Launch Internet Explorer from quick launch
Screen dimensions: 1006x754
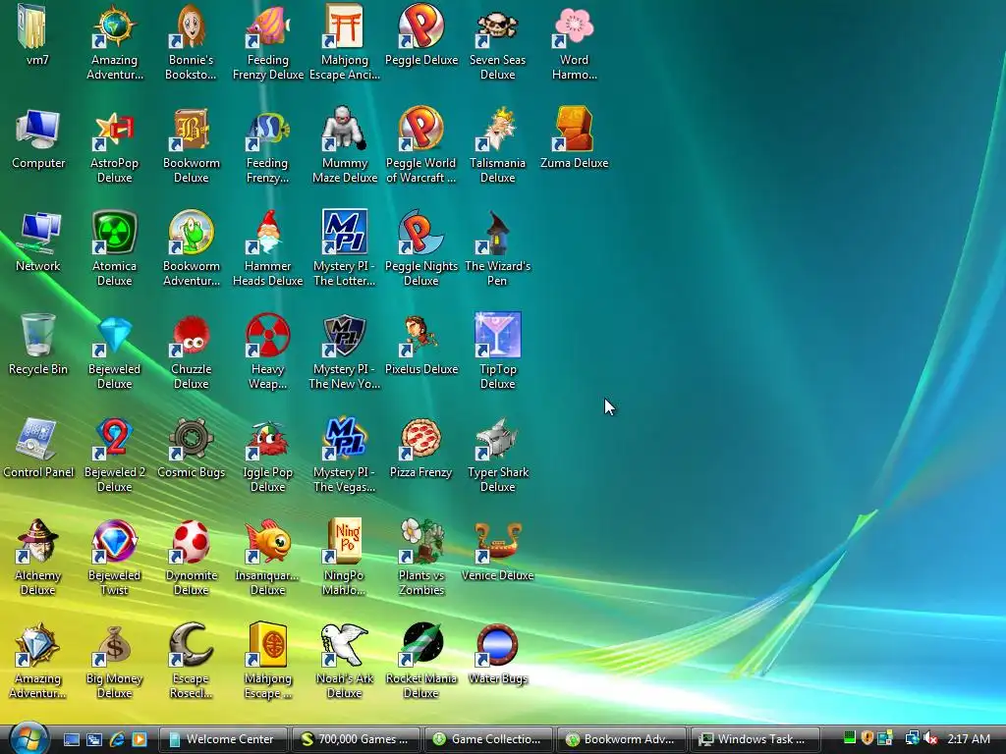117,739
